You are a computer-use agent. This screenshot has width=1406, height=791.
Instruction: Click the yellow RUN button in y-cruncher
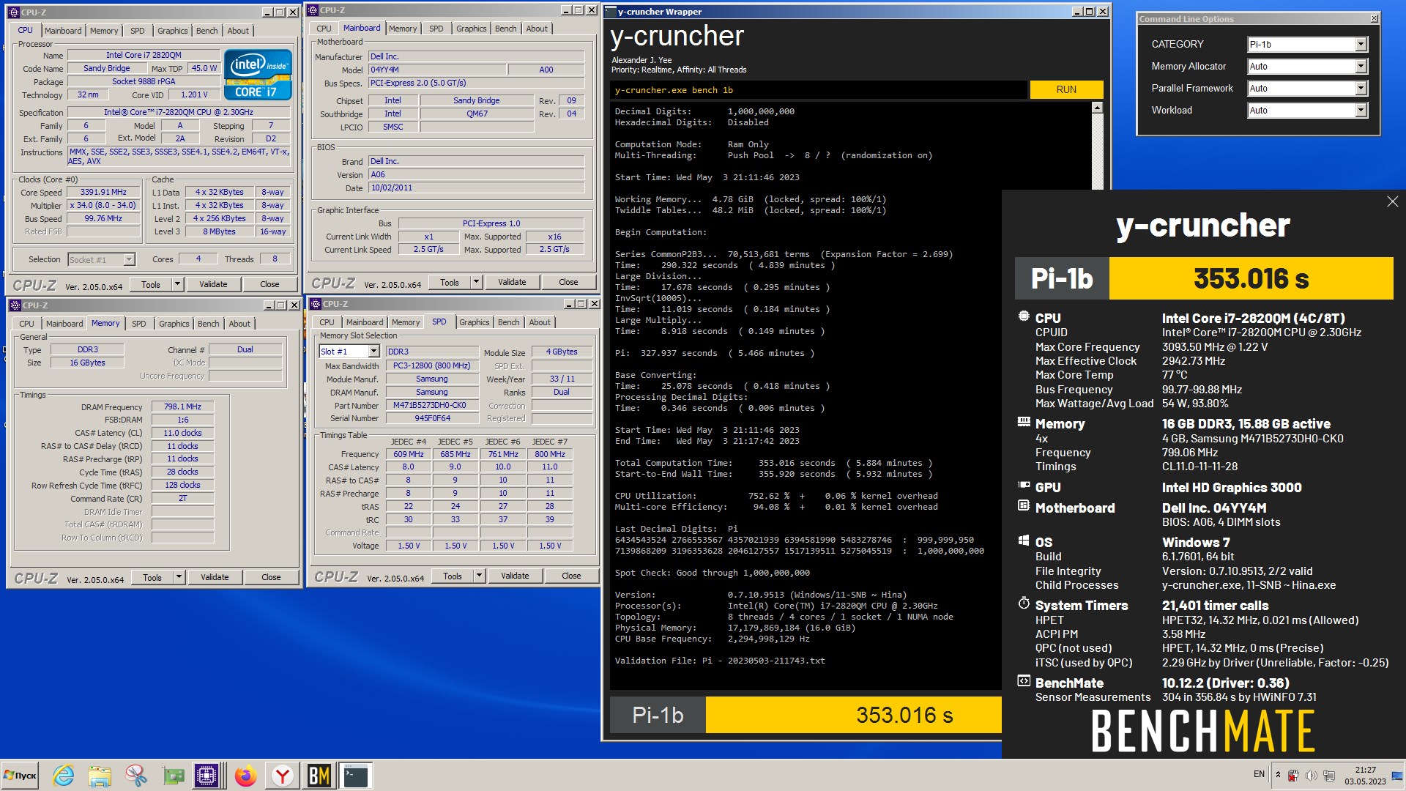pyautogui.click(x=1066, y=89)
